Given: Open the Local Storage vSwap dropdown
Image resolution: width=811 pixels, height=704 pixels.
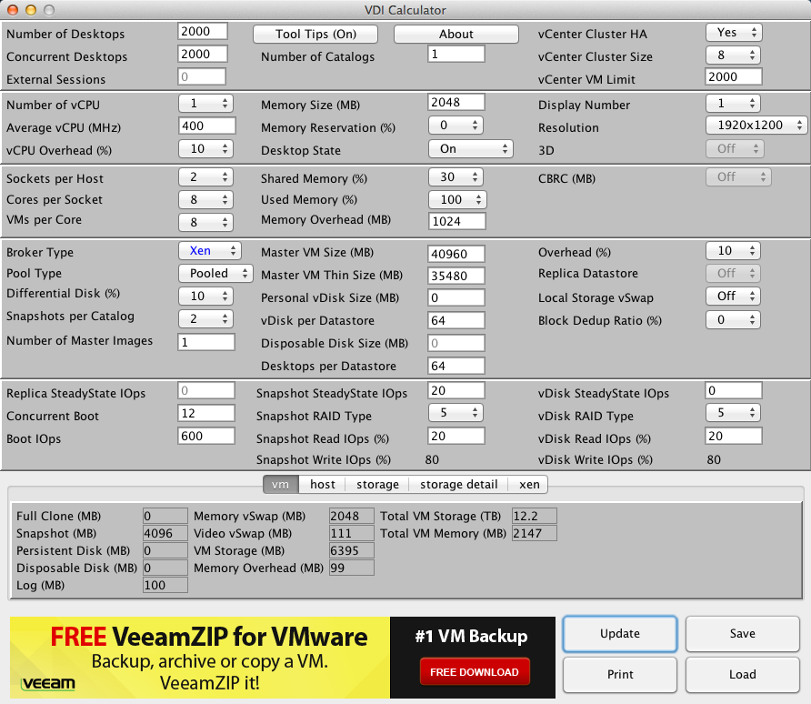Looking at the screenshot, I should [734, 297].
